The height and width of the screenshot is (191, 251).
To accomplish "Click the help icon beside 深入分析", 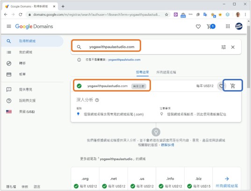I will (97, 100).
